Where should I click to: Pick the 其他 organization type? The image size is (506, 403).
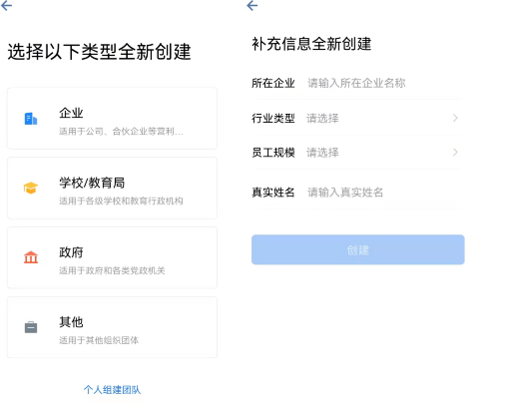click(x=112, y=327)
